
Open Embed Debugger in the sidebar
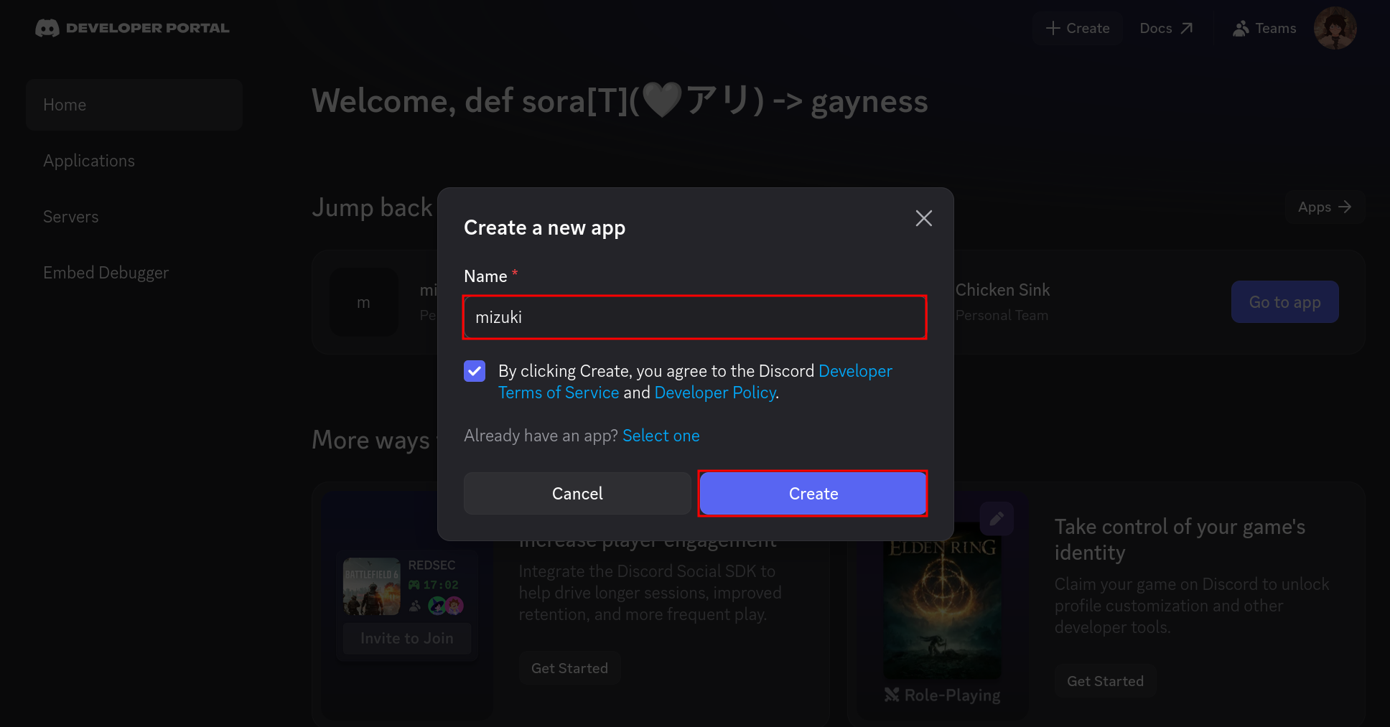click(x=134, y=273)
